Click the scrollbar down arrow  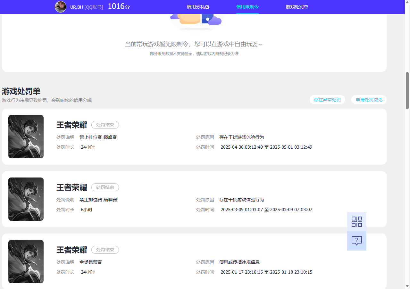coord(407,286)
